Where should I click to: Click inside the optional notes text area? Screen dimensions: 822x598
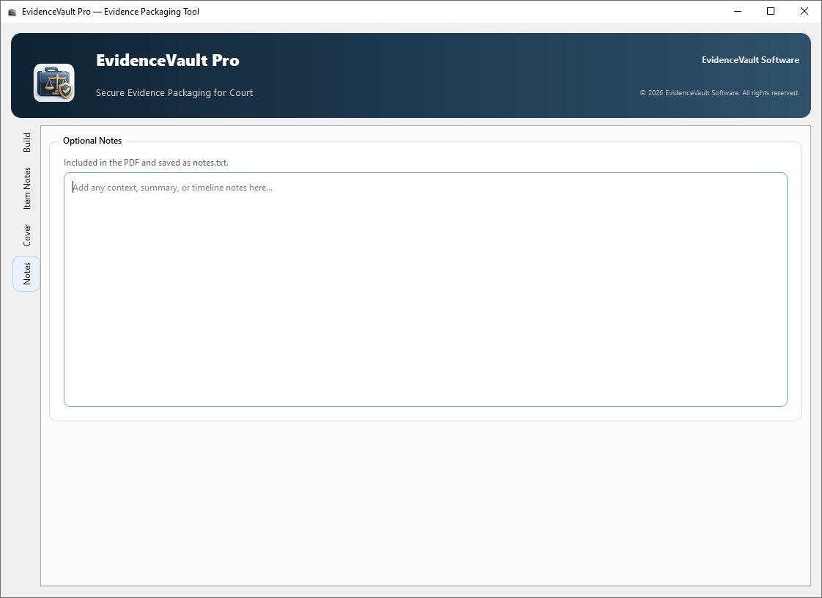coord(425,289)
